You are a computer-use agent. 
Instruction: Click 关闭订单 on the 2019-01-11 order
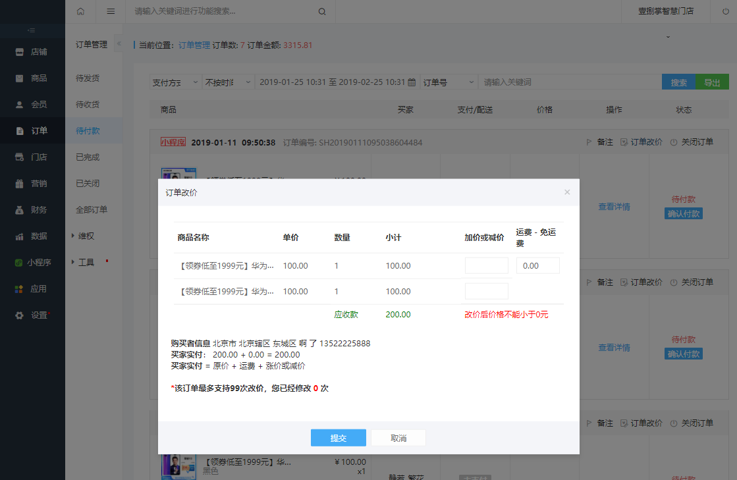tap(692, 142)
